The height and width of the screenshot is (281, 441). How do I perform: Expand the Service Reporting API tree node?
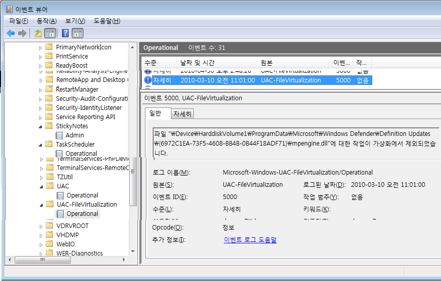click(40, 118)
